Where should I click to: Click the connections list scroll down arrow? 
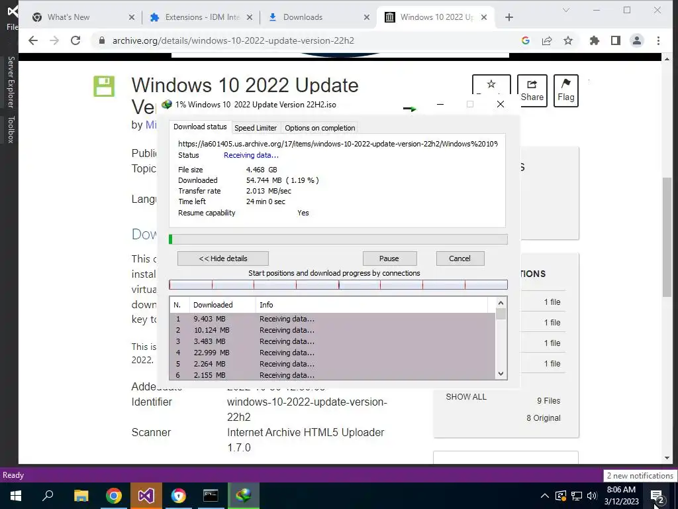[x=501, y=374]
